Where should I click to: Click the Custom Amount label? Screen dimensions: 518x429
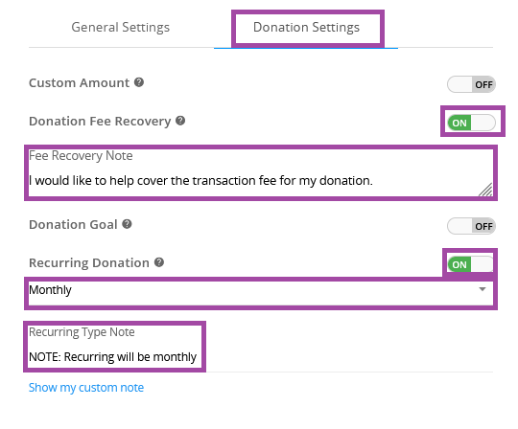79,82
